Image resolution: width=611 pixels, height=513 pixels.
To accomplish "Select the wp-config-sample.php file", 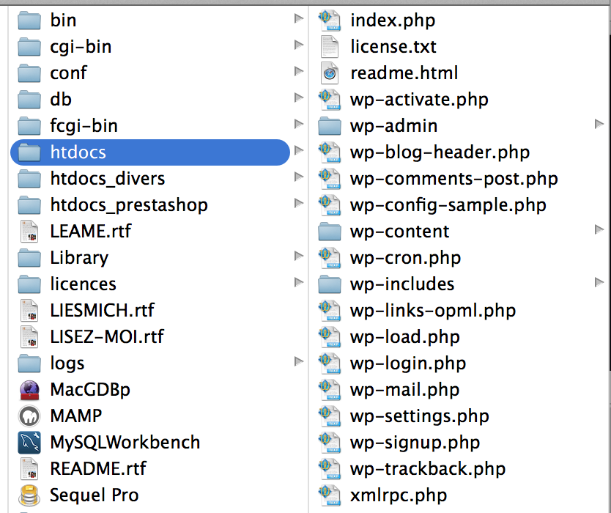I will pyautogui.click(x=448, y=205).
